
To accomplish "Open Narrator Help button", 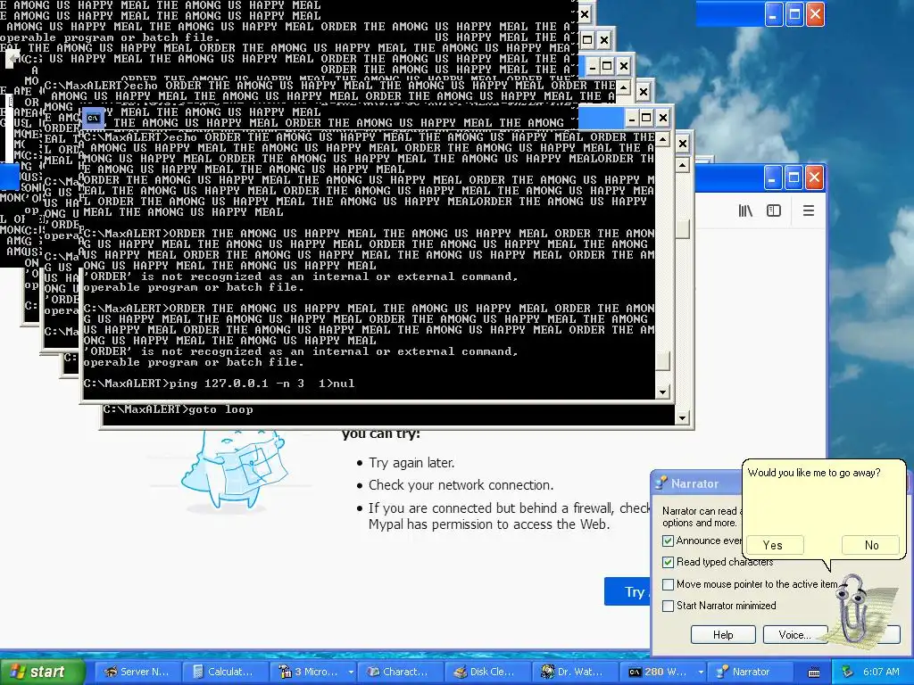I will [723, 635].
